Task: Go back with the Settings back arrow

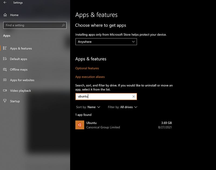Action: tap(5, 2)
